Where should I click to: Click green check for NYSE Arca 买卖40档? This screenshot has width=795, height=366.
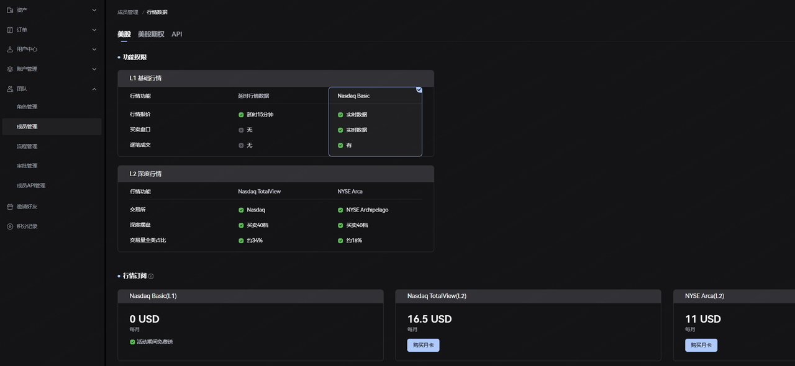340,225
